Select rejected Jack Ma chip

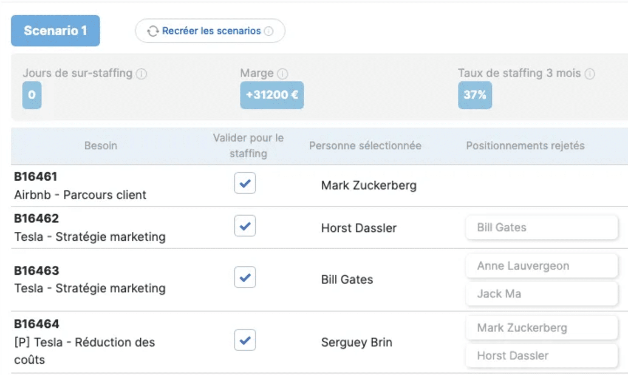[542, 294]
